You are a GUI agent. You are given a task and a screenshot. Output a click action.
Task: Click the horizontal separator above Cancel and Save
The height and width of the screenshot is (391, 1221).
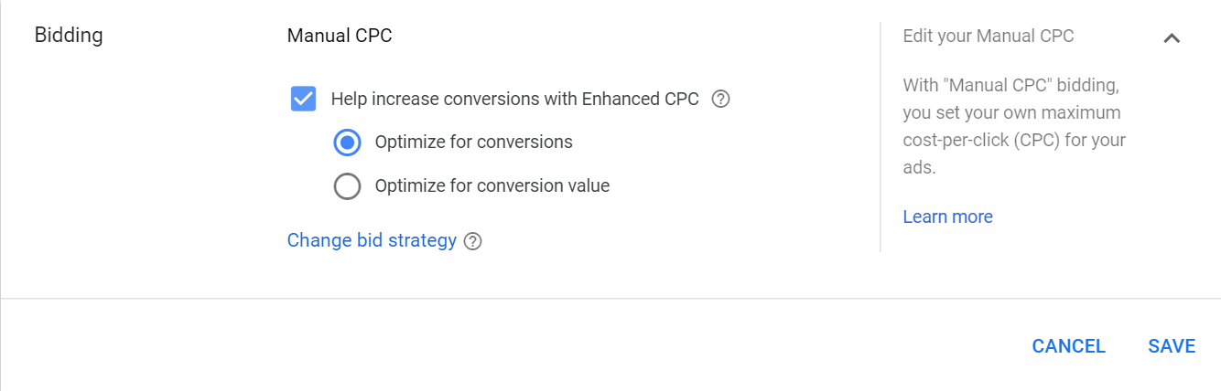(610, 298)
